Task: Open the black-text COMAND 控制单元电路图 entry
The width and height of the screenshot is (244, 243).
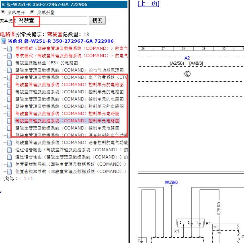Action: click(x=67, y=128)
